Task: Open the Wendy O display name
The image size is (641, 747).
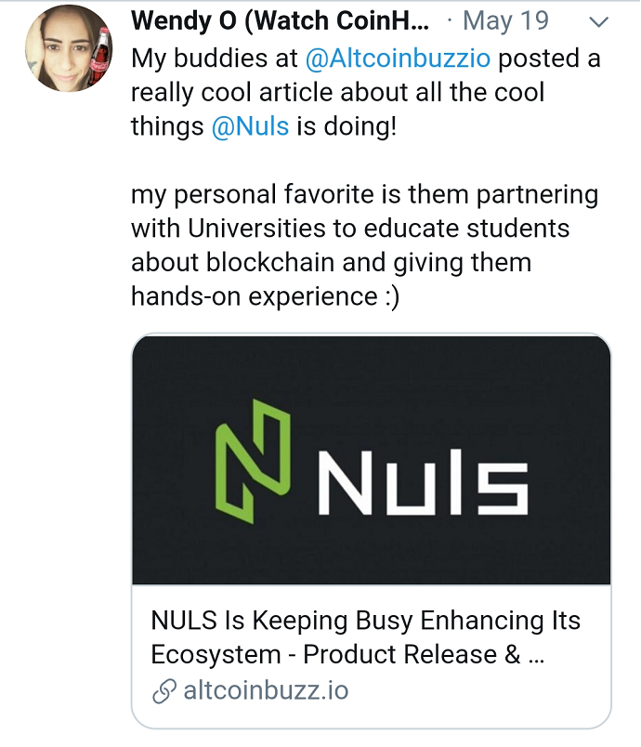Action: (x=280, y=21)
